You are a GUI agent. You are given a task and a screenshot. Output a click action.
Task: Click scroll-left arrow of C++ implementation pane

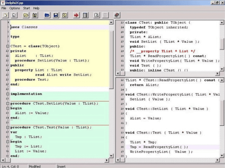118,160
